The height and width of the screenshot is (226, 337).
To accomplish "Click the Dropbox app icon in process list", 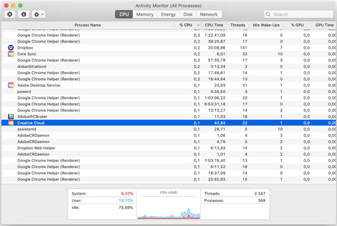I will [11, 48].
